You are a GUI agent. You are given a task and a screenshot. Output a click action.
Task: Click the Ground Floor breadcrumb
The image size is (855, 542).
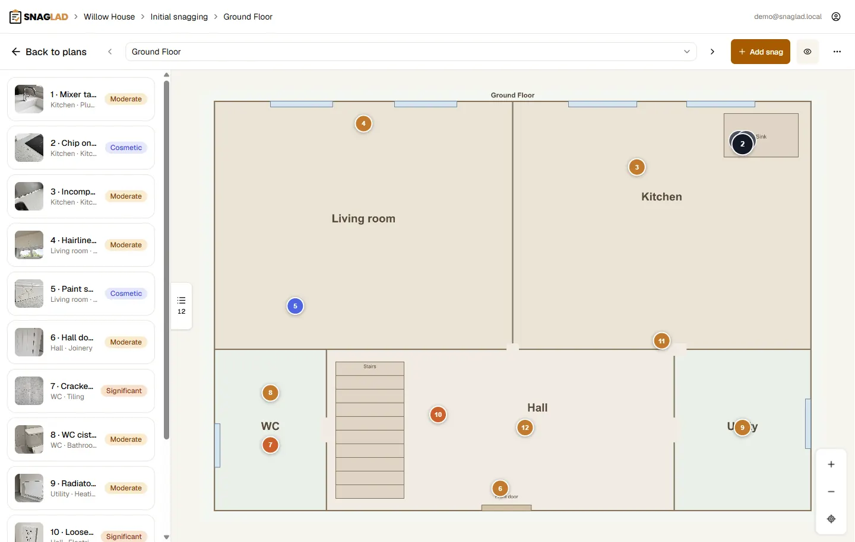(x=248, y=17)
